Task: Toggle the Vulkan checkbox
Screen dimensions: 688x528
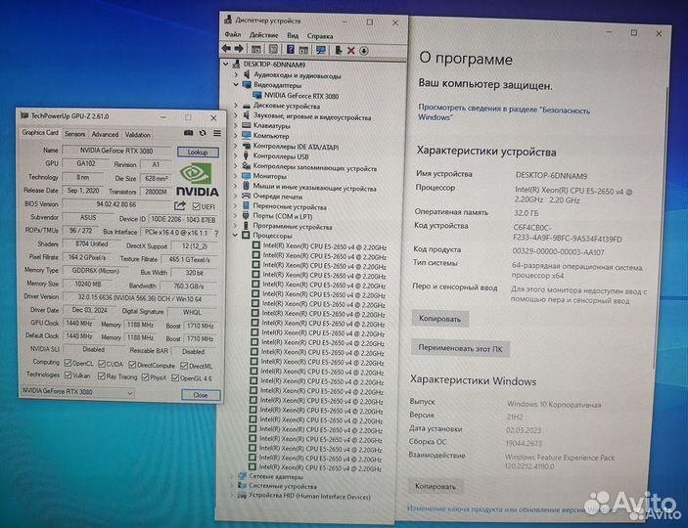Action: [68, 375]
